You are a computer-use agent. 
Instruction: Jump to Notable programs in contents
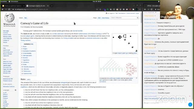pos(29,67)
